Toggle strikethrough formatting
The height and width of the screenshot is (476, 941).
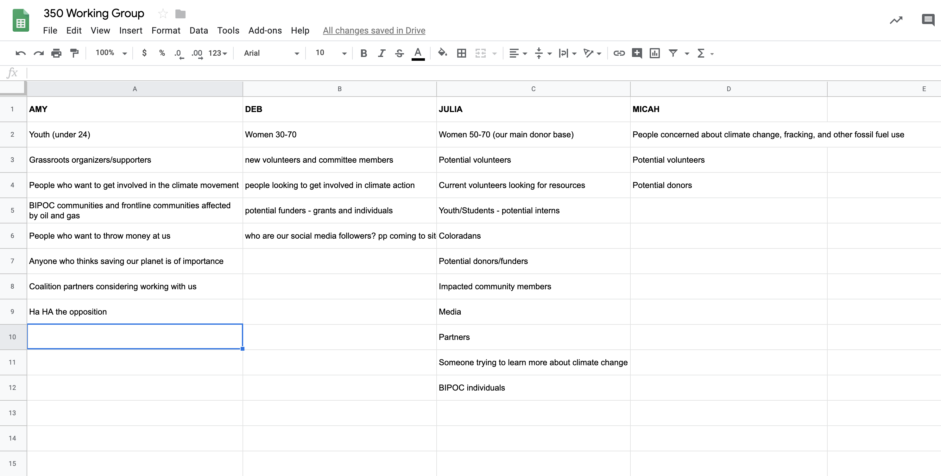pos(399,53)
